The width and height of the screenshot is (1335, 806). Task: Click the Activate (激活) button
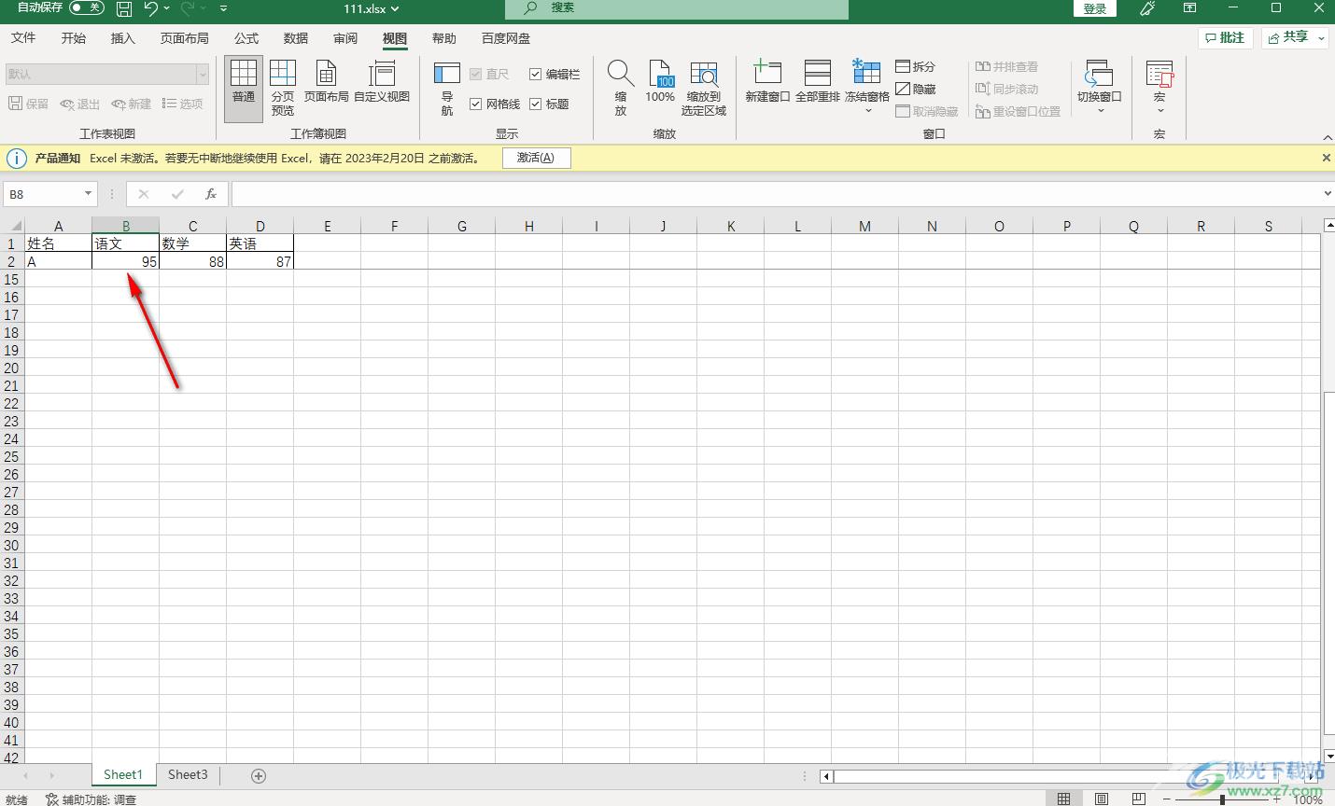(x=536, y=158)
